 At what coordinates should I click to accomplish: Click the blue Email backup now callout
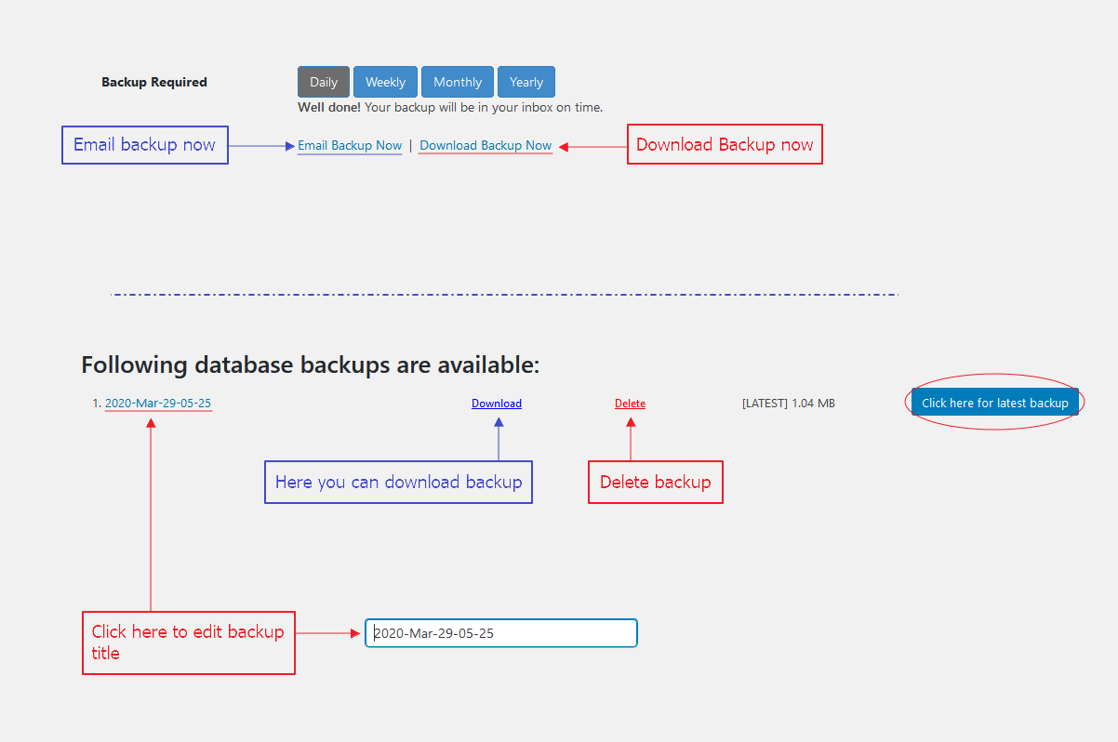click(x=145, y=145)
